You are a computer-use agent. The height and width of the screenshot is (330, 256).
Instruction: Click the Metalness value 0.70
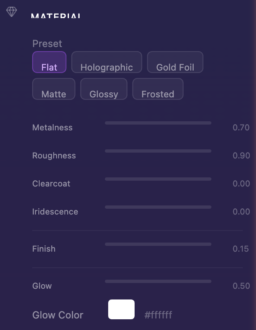[241, 127]
